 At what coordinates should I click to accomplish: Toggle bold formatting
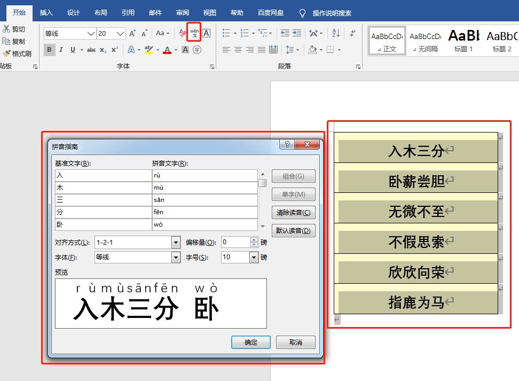(49, 50)
